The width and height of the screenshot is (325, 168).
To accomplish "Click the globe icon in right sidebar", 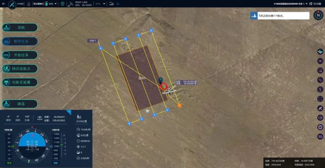I will click(320, 127).
